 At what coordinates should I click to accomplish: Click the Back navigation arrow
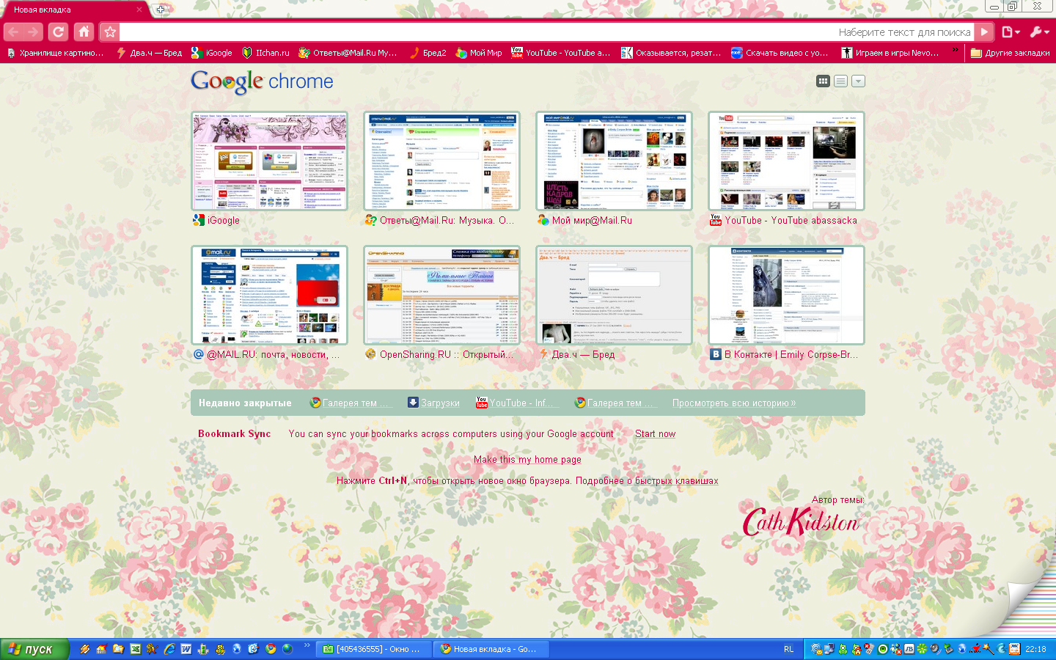click(13, 32)
